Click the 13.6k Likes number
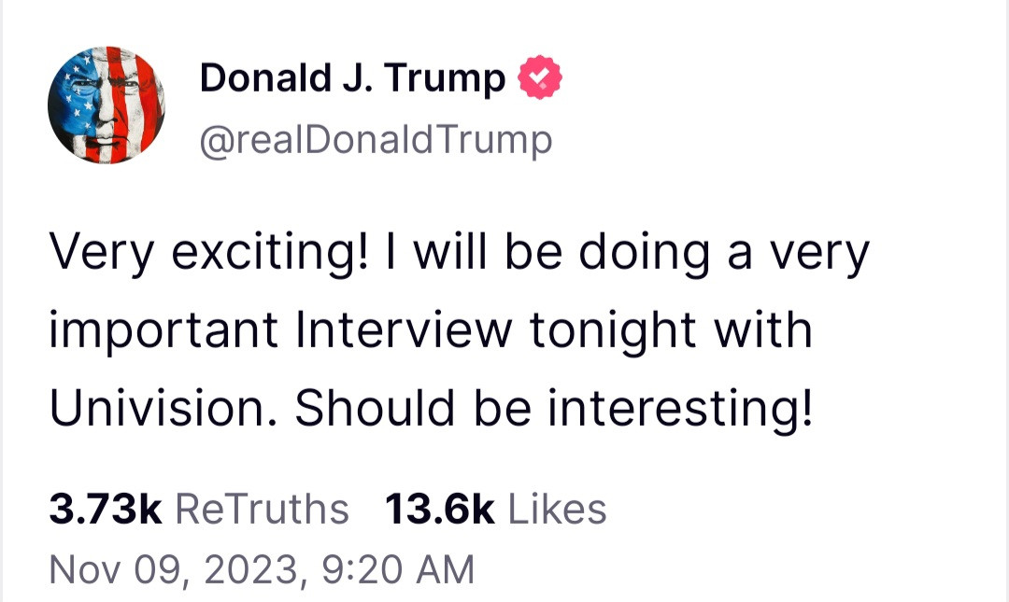 click(x=439, y=510)
